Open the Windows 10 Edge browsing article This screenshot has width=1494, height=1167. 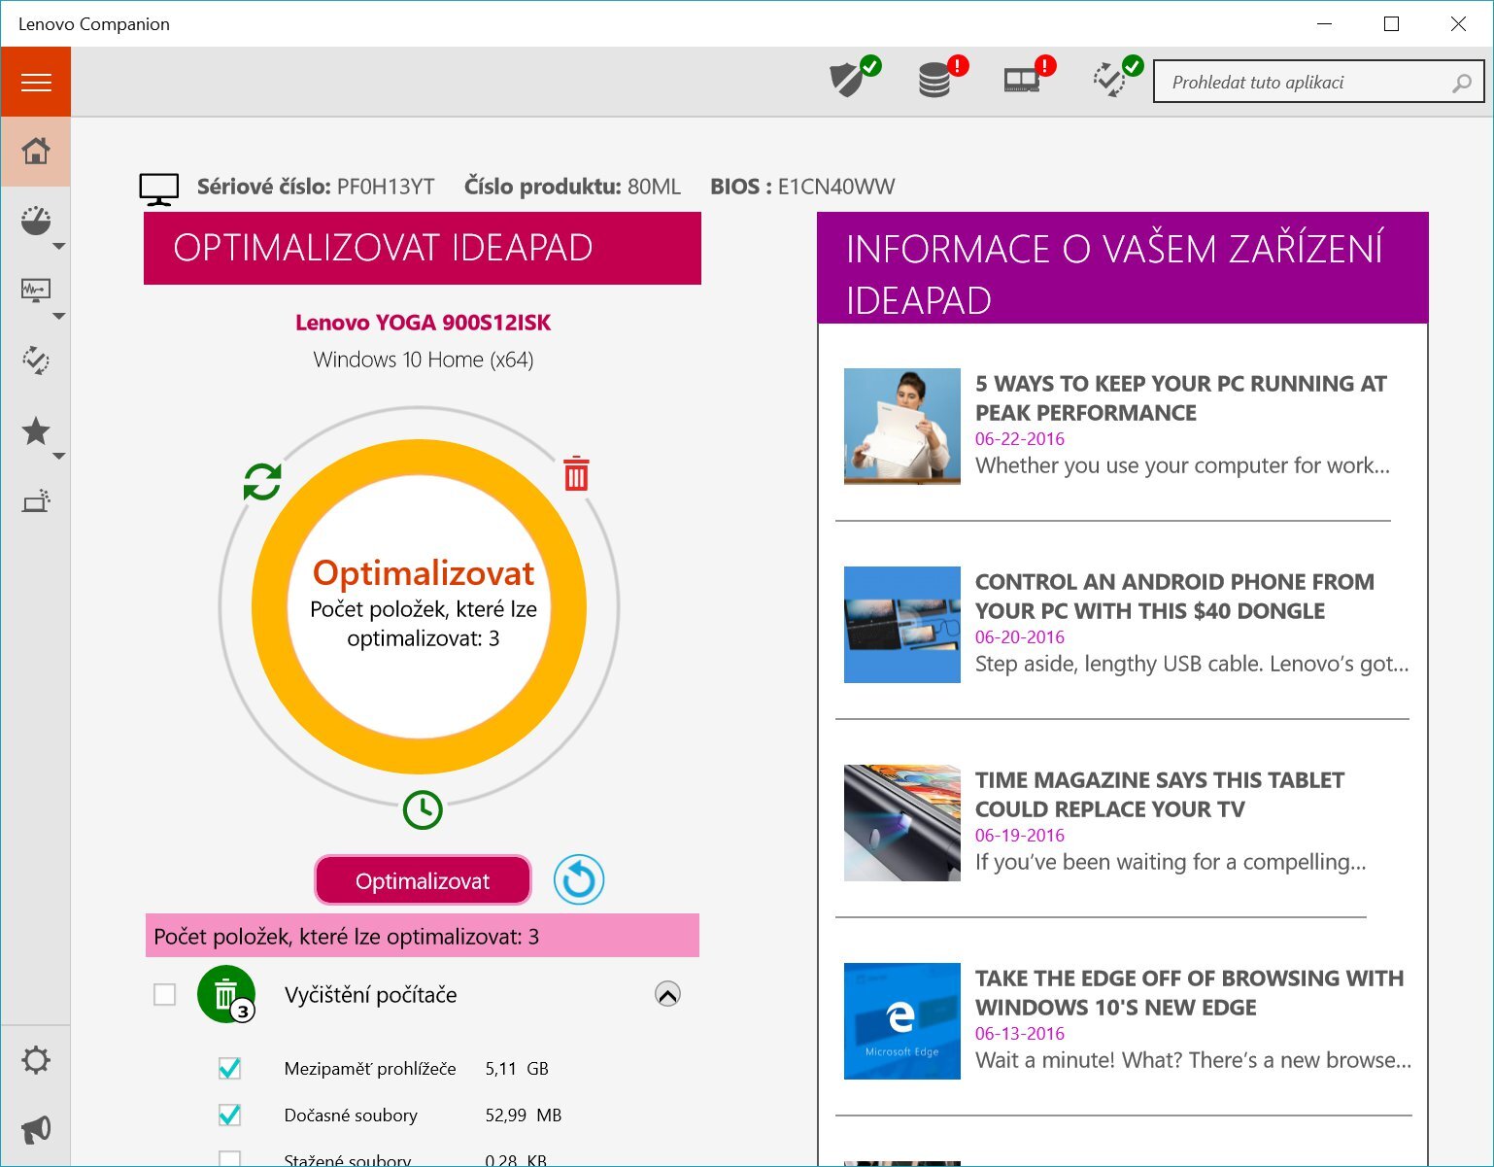[x=1189, y=992]
